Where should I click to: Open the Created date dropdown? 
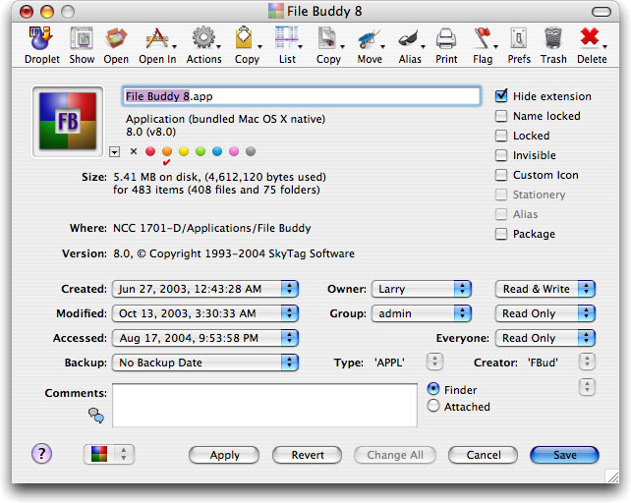[x=205, y=289]
